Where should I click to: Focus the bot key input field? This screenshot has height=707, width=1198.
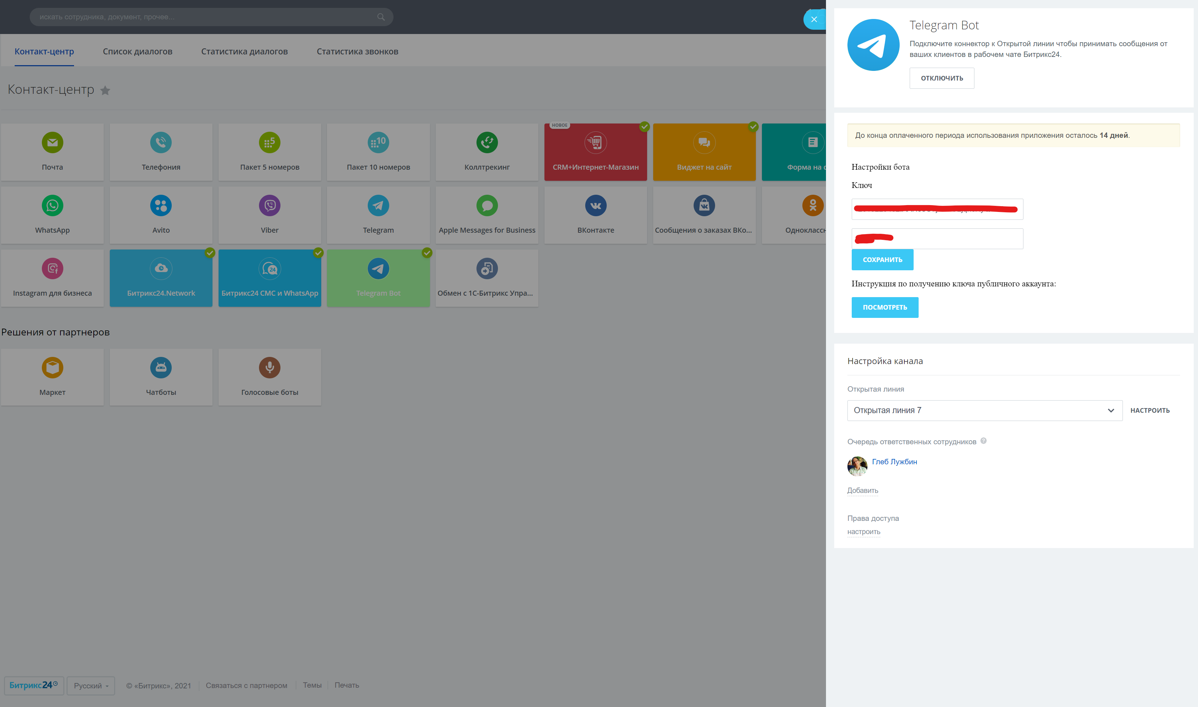937,209
